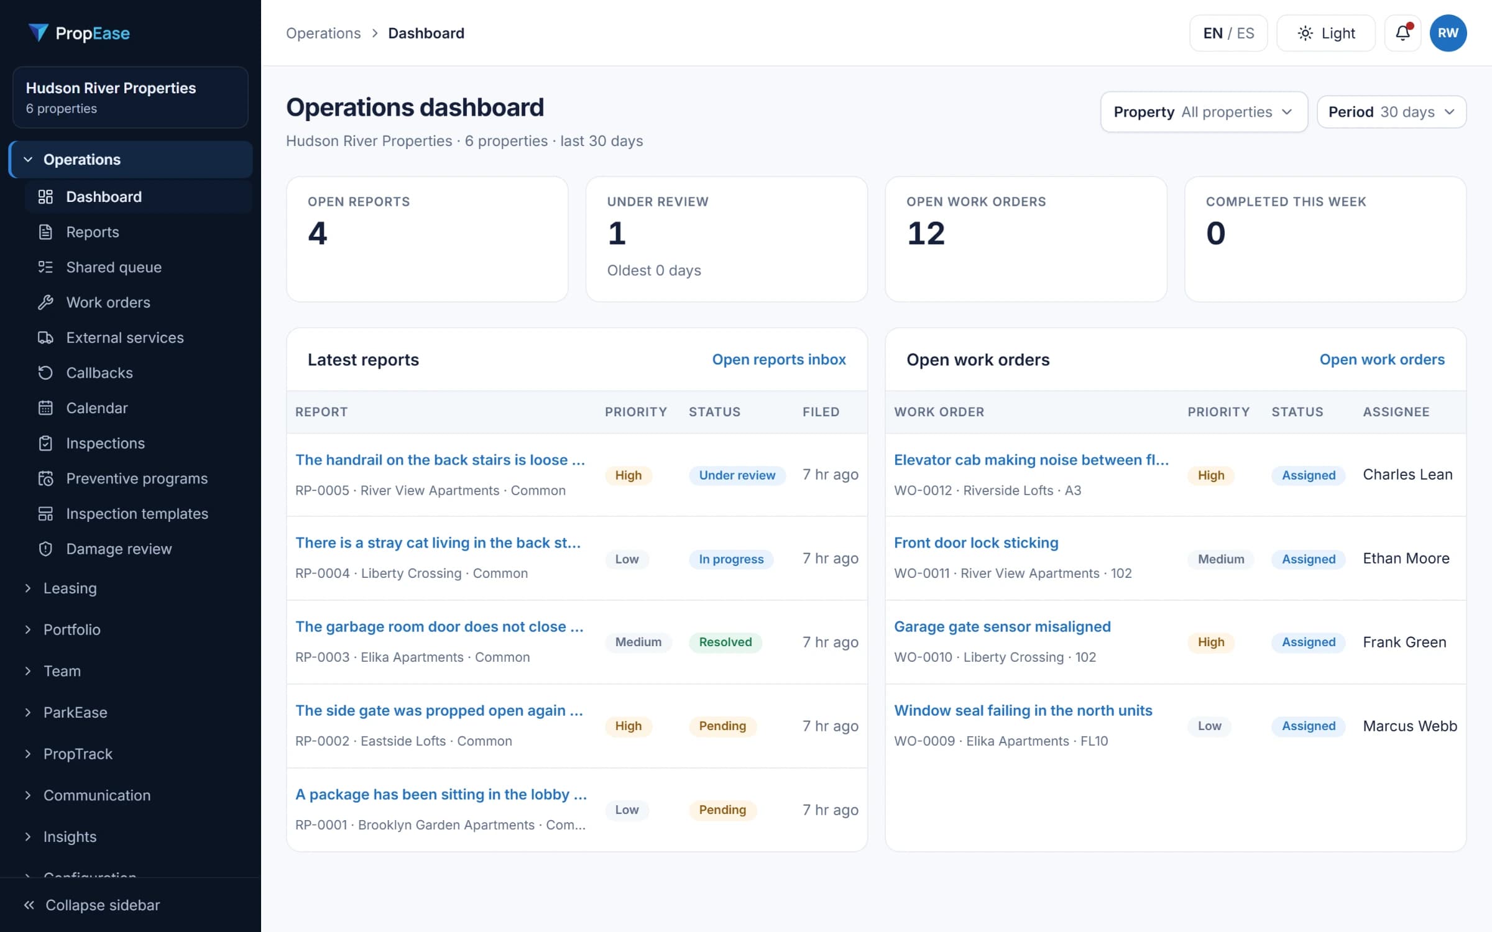Click the Calendar icon in the sidebar
1492x932 pixels.
pos(45,408)
